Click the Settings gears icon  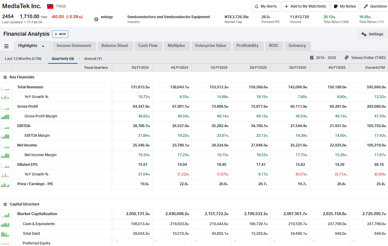[364, 34]
